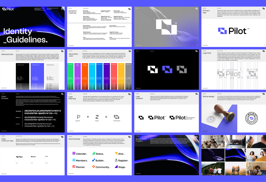
Task: Click the blue Builder squares icon
Action: (x=94, y=160)
